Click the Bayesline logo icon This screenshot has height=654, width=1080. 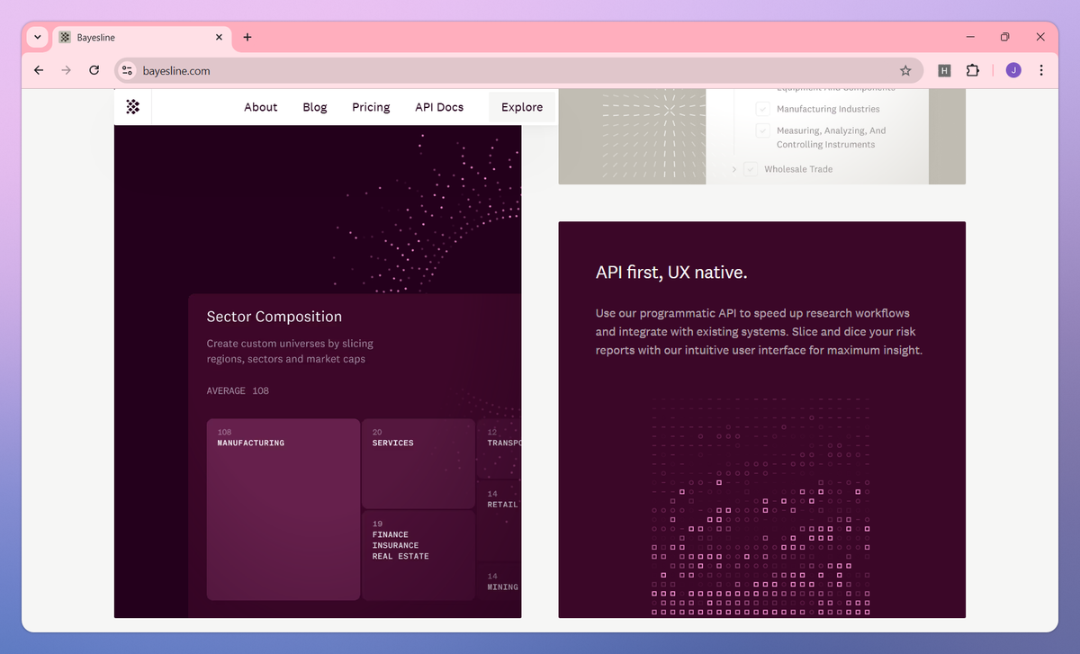pyautogui.click(x=133, y=107)
